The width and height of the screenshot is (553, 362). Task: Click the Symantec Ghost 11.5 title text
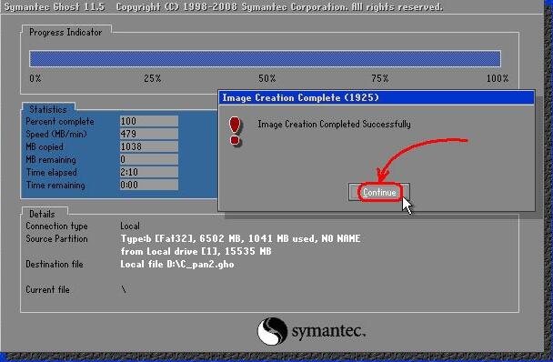click(x=55, y=7)
